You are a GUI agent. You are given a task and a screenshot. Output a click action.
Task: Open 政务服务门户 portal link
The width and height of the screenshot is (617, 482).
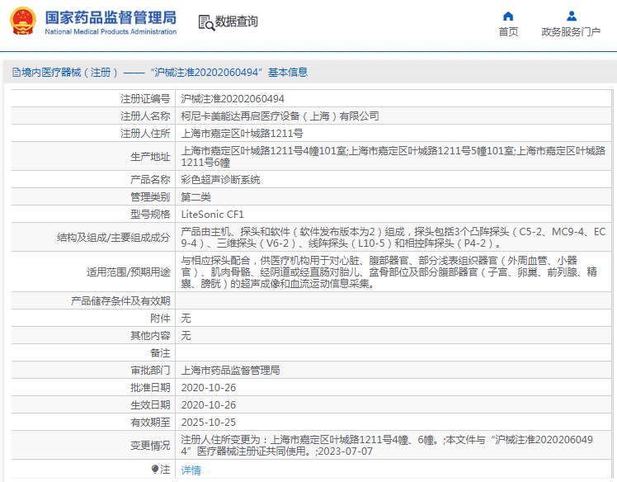click(x=571, y=32)
